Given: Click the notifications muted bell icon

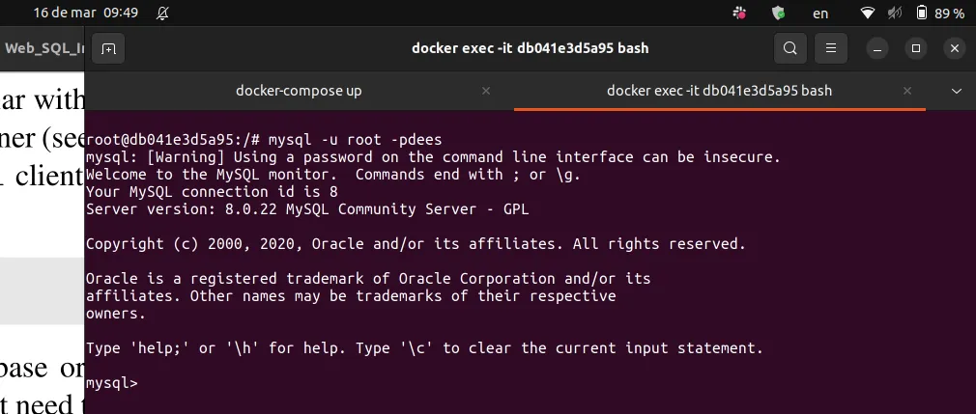Looking at the screenshot, I should pyautogui.click(x=161, y=14).
